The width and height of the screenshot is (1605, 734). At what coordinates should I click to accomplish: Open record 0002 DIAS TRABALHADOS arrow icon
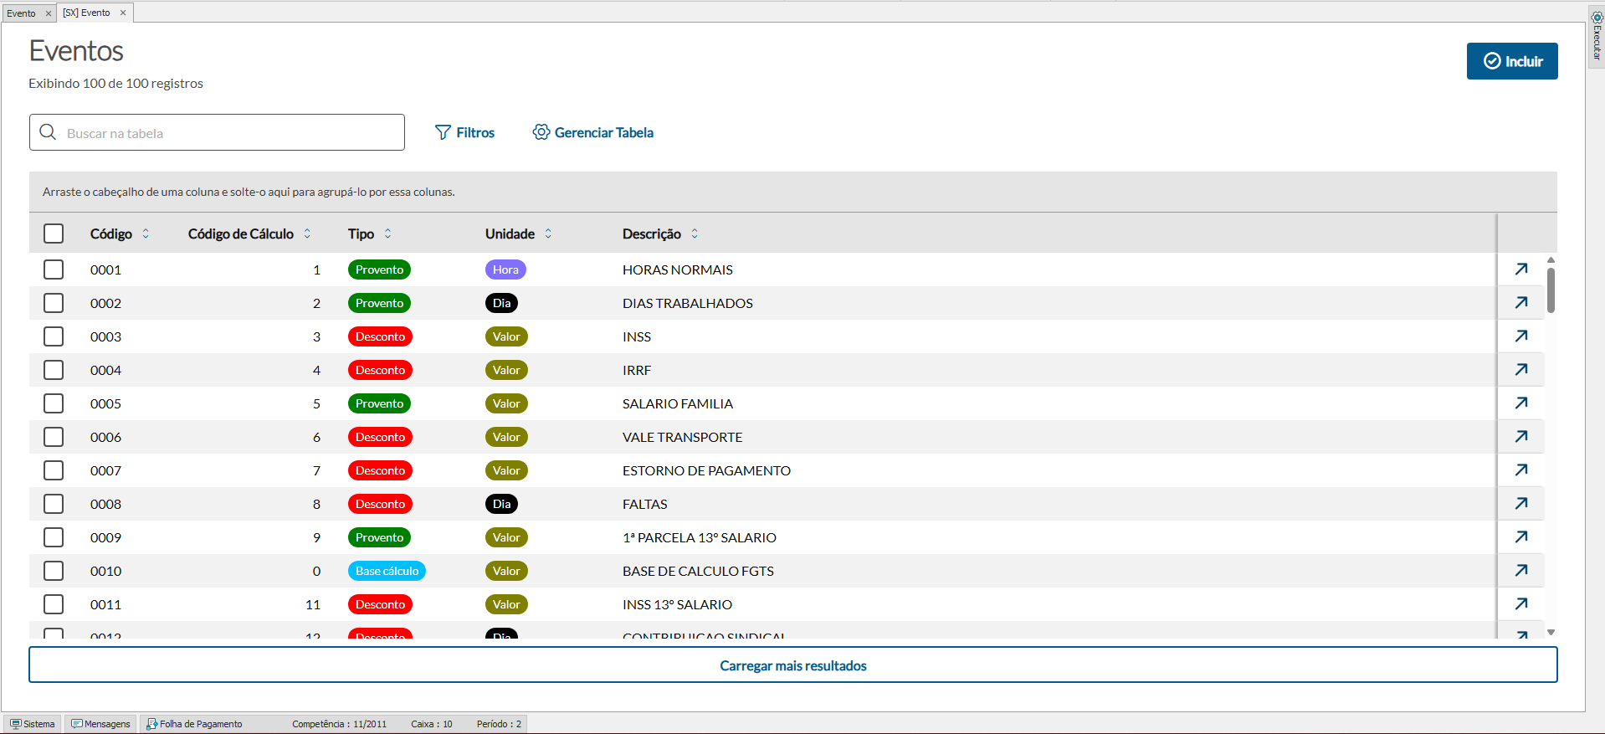point(1521,303)
